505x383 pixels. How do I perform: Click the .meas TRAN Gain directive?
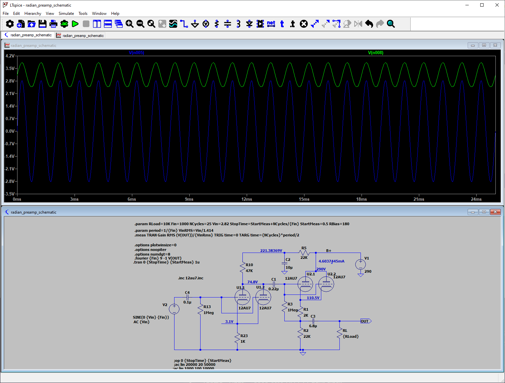217,235
